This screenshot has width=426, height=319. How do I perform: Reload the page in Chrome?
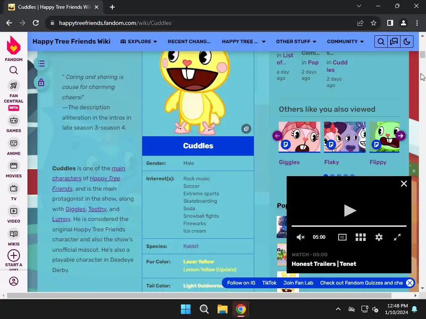pos(36,23)
